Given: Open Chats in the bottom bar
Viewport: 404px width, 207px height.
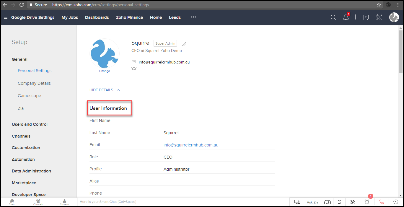Looking at the screenshot, I should click(x=12, y=202).
